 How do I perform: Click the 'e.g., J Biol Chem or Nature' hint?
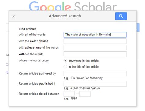(x=82, y=88)
